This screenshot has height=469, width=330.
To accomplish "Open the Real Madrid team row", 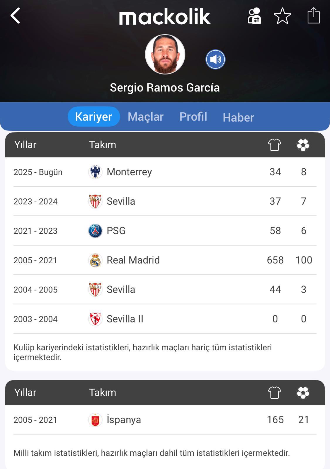I will click(133, 260).
